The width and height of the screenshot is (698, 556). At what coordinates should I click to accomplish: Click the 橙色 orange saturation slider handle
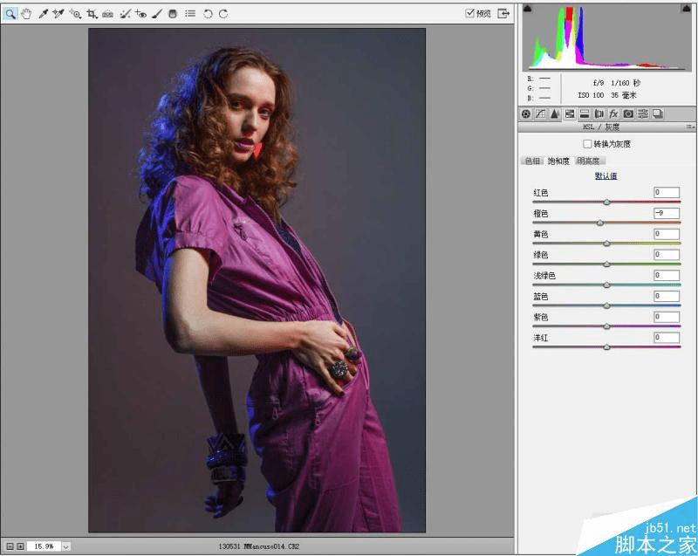pyautogui.click(x=600, y=223)
